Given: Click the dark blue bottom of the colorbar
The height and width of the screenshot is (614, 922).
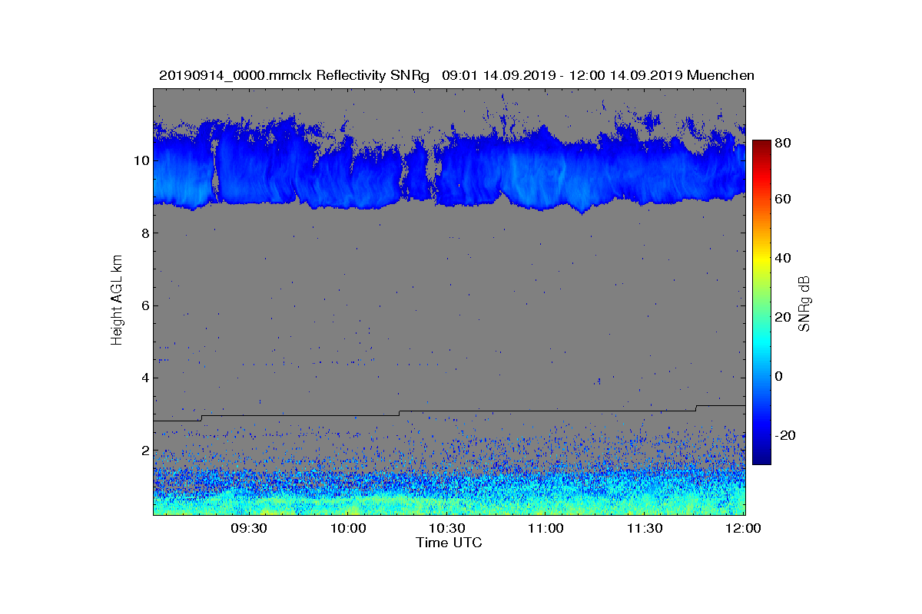Looking at the screenshot, I should 761,458.
